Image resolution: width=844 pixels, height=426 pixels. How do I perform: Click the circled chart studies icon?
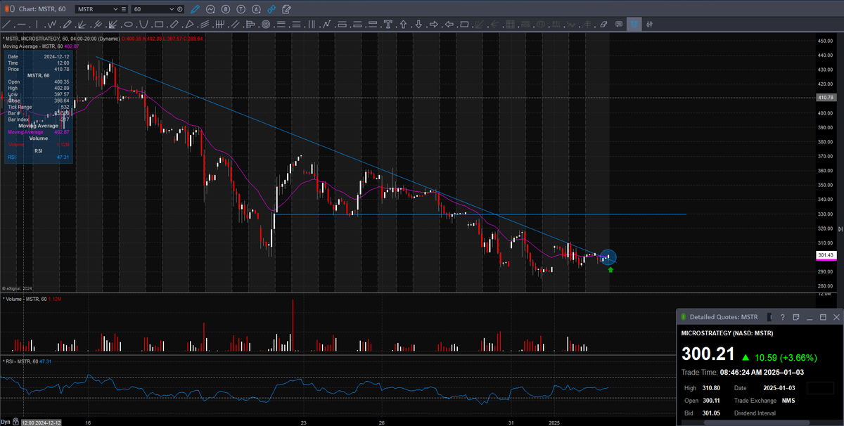coord(210,9)
